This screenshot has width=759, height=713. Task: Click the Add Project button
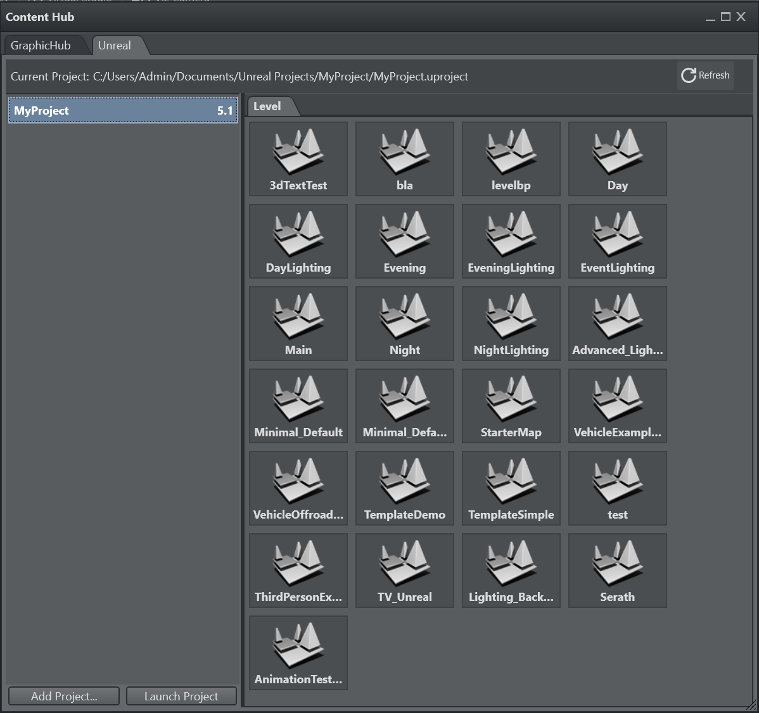(x=64, y=696)
